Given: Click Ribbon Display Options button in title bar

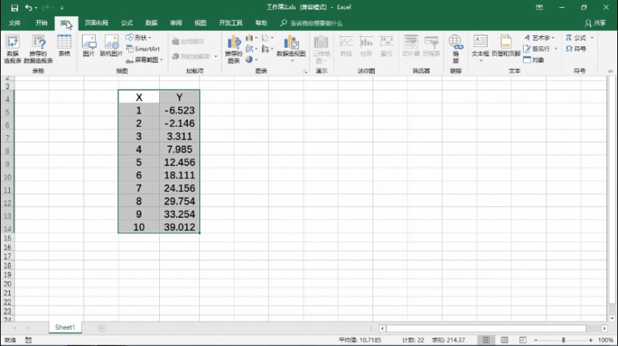Looking at the screenshot, I should click(539, 8).
